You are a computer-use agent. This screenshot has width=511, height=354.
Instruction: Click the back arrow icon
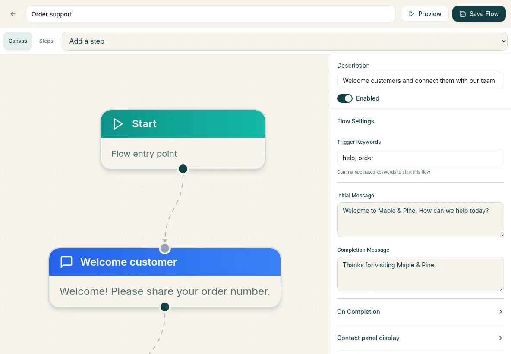pos(13,14)
